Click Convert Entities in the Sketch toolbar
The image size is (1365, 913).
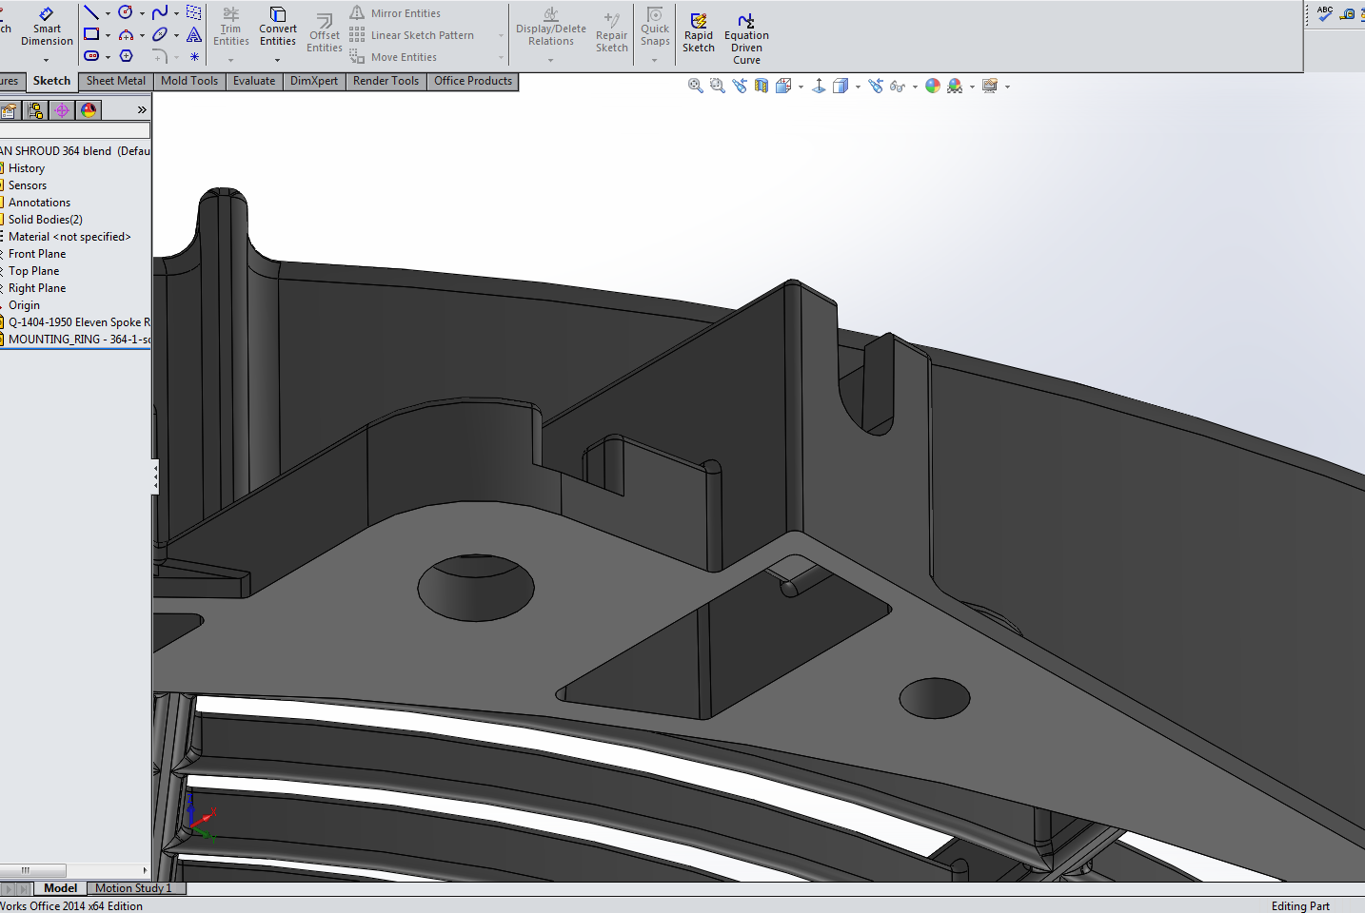[x=277, y=29]
